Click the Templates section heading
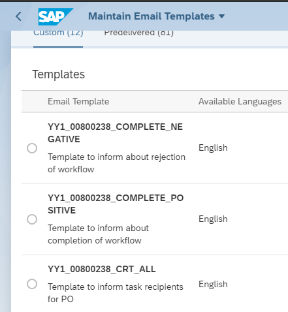288x312 pixels. [x=59, y=74]
